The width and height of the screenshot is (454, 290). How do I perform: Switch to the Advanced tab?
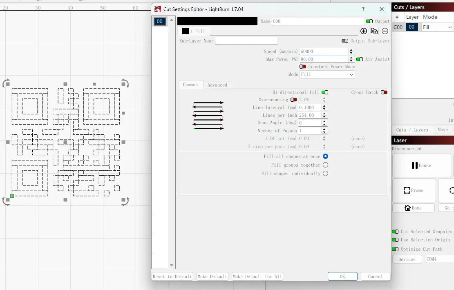click(217, 85)
